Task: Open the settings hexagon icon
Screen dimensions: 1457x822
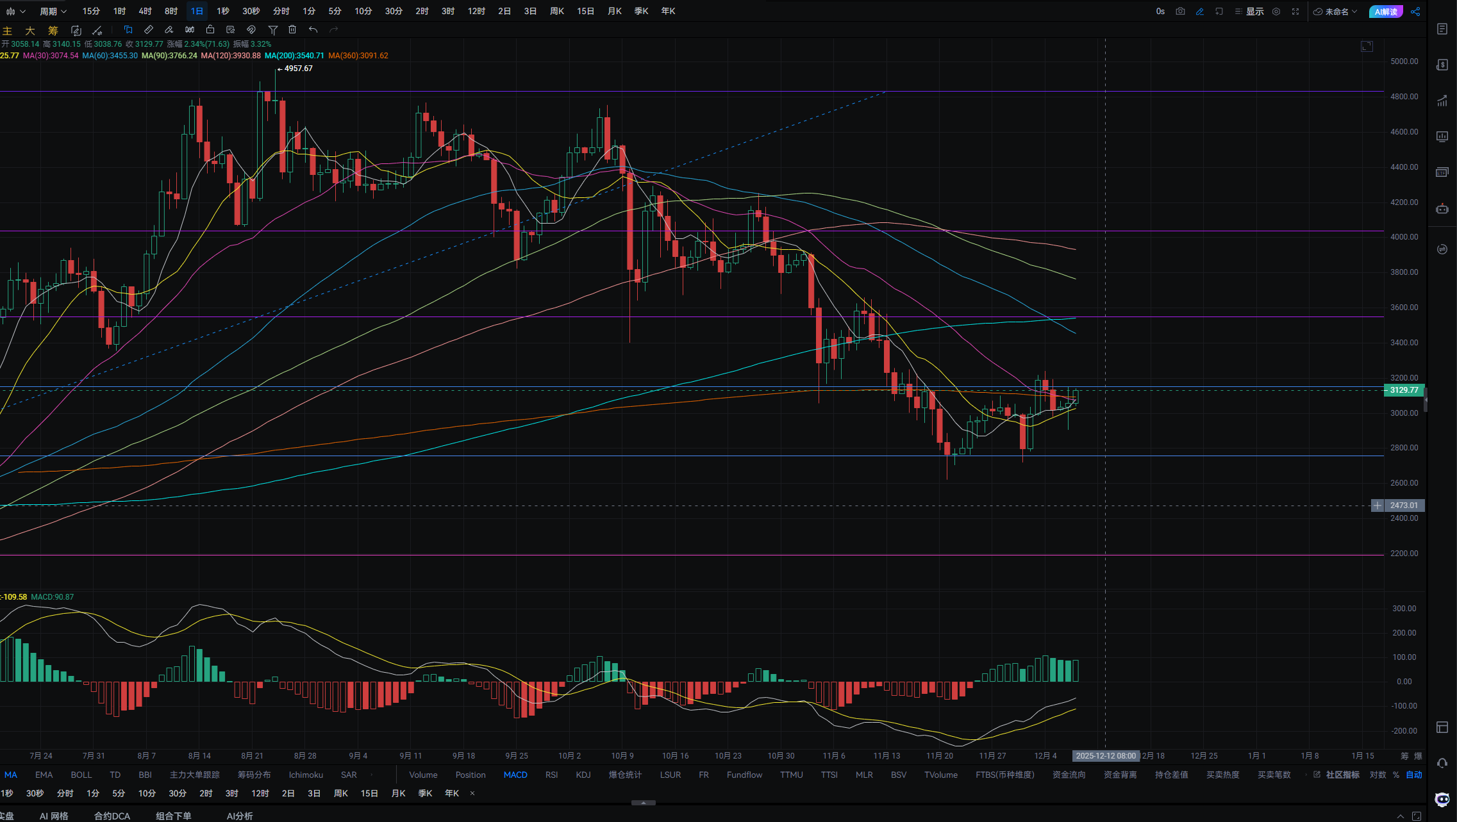Action: 1276,12
